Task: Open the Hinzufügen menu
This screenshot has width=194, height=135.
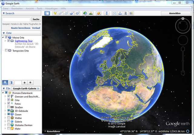Action: coord(51,8)
